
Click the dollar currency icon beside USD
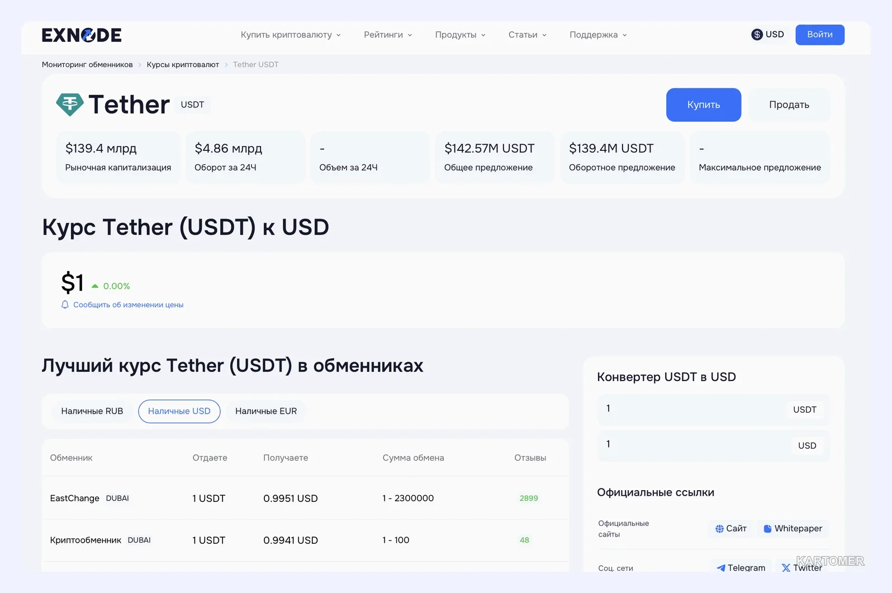pos(757,35)
